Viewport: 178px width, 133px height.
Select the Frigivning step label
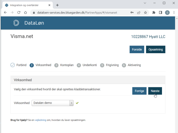[112, 65]
